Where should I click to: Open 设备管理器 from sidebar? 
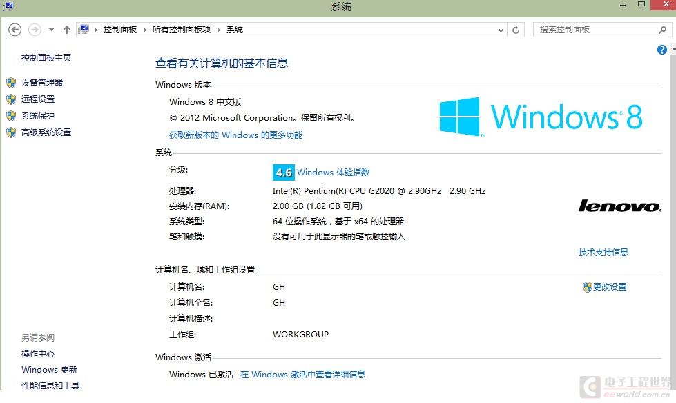42,82
